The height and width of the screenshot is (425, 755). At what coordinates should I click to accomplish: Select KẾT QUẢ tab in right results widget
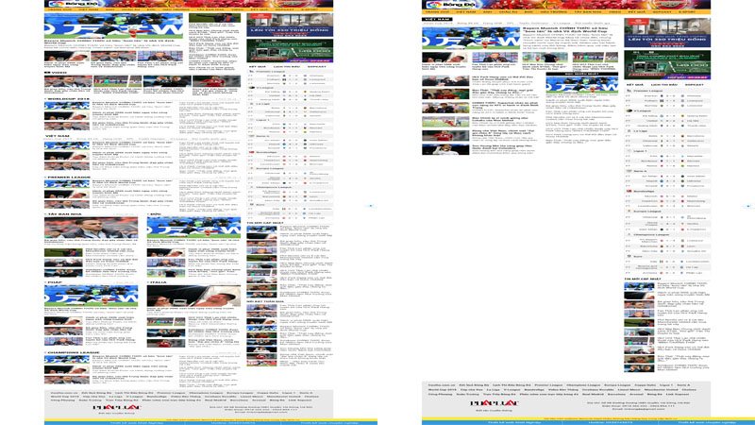(x=635, y=85)
